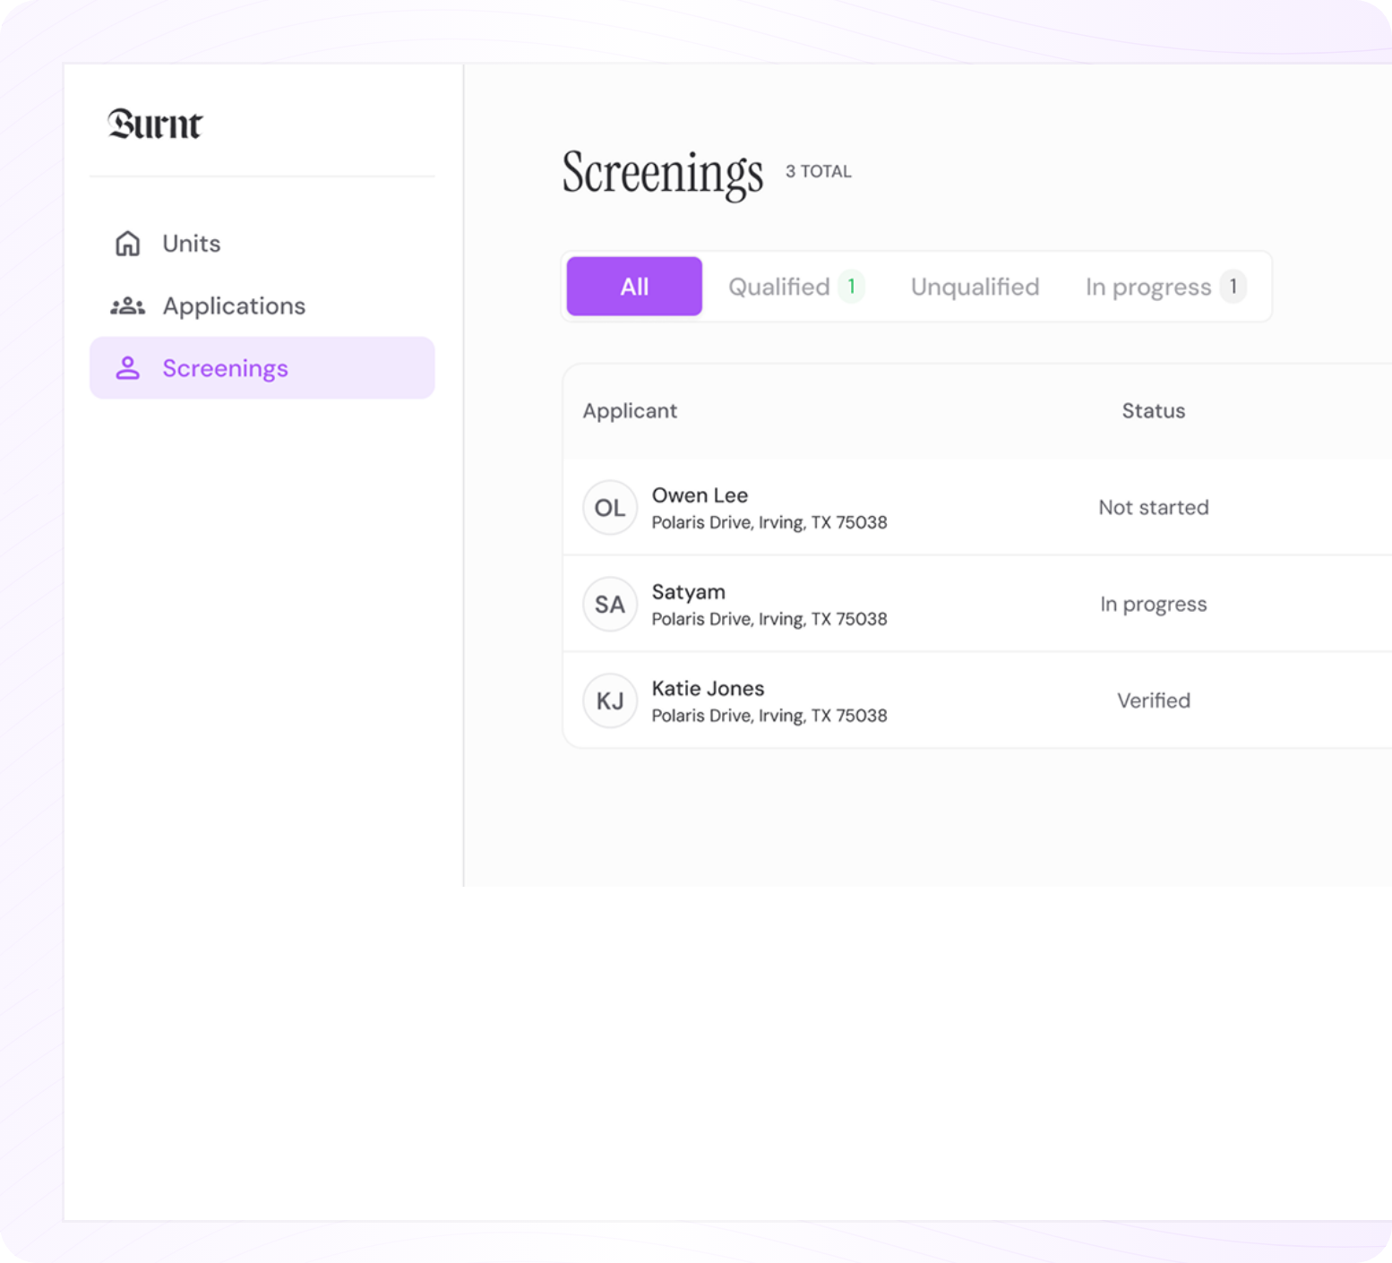Viewport: 1392px width, 1263px height.
Task: Click the Status column header
Action: click(1154, 411)
